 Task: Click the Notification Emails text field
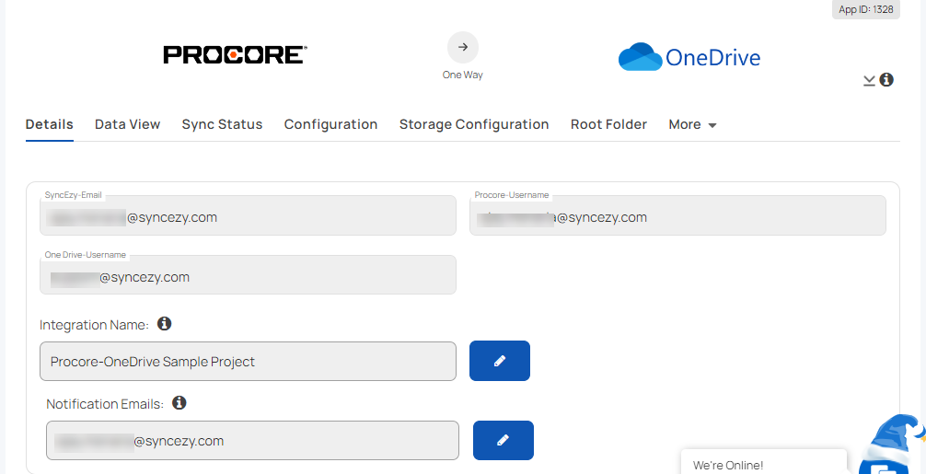pos(253,440)
